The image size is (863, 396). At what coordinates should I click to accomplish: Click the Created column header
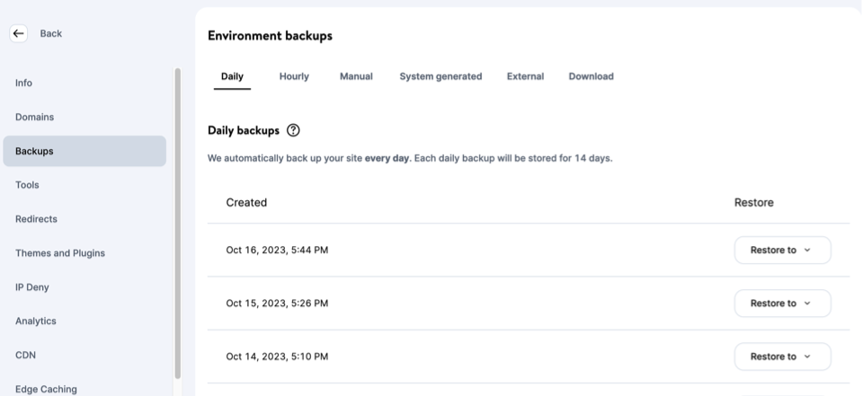coord(246,202)
